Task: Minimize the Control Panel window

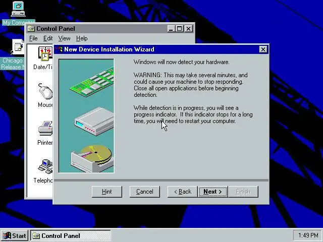Action: [171, 29]
